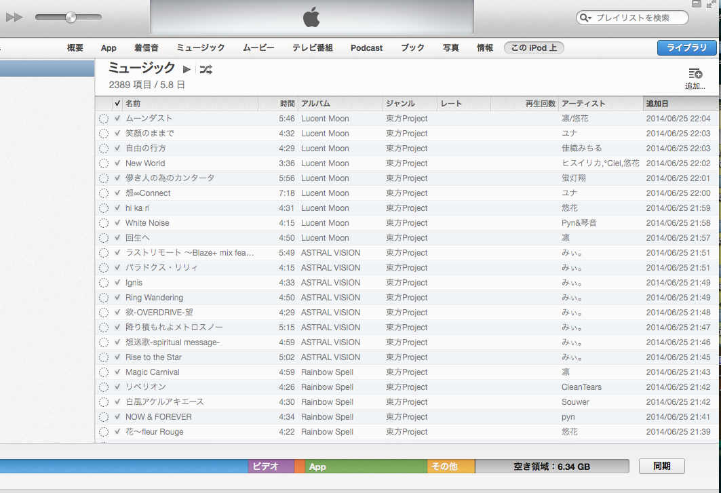Sort by アーティスト column header

tap(600, 104)
